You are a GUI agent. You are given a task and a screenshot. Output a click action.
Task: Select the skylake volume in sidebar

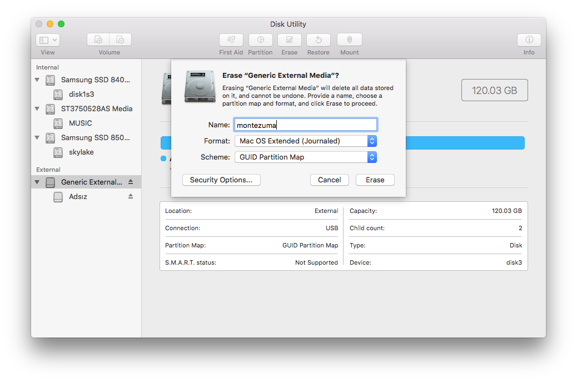click(x=81, y=152)
